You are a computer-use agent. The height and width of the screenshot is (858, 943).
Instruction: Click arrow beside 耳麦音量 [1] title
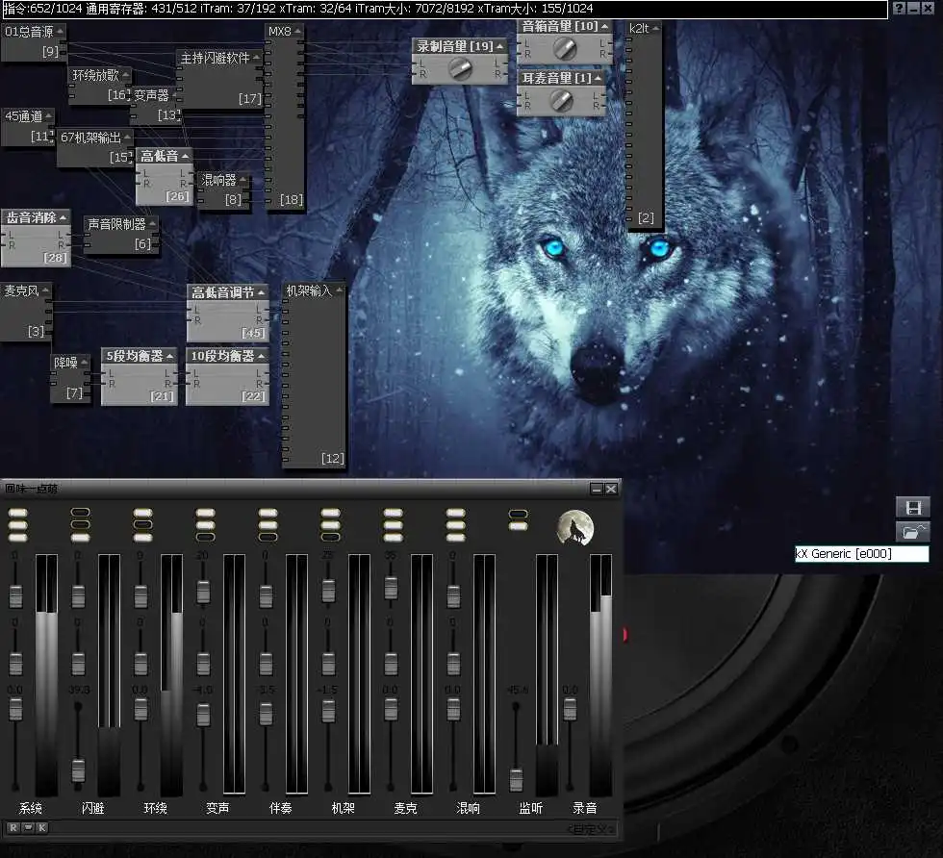tap(598, 78)
